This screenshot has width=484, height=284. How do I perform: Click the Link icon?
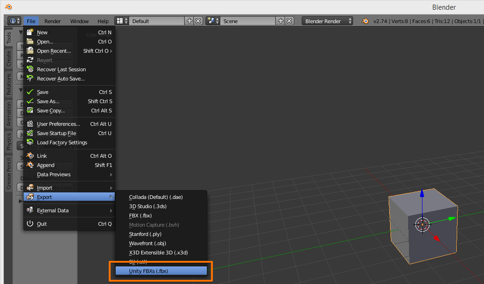point(30,155)
